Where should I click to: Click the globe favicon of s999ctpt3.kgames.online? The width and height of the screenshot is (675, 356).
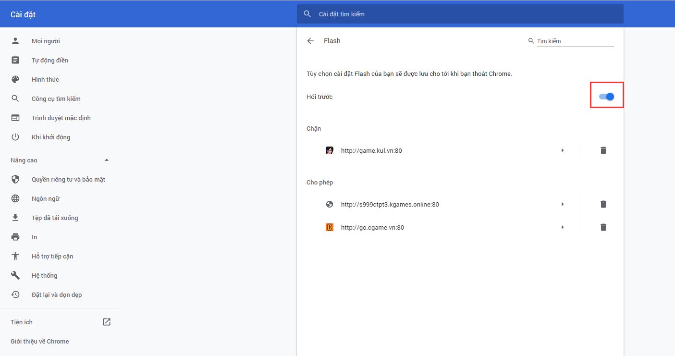tap(330, 204)
